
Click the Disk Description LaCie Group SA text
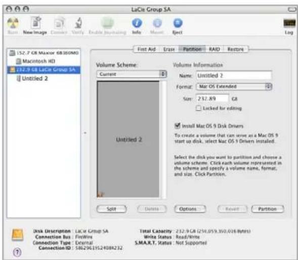(x=92, y=231)
